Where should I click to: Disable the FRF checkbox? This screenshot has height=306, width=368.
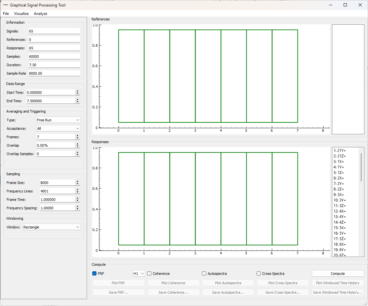pos(94,273)
